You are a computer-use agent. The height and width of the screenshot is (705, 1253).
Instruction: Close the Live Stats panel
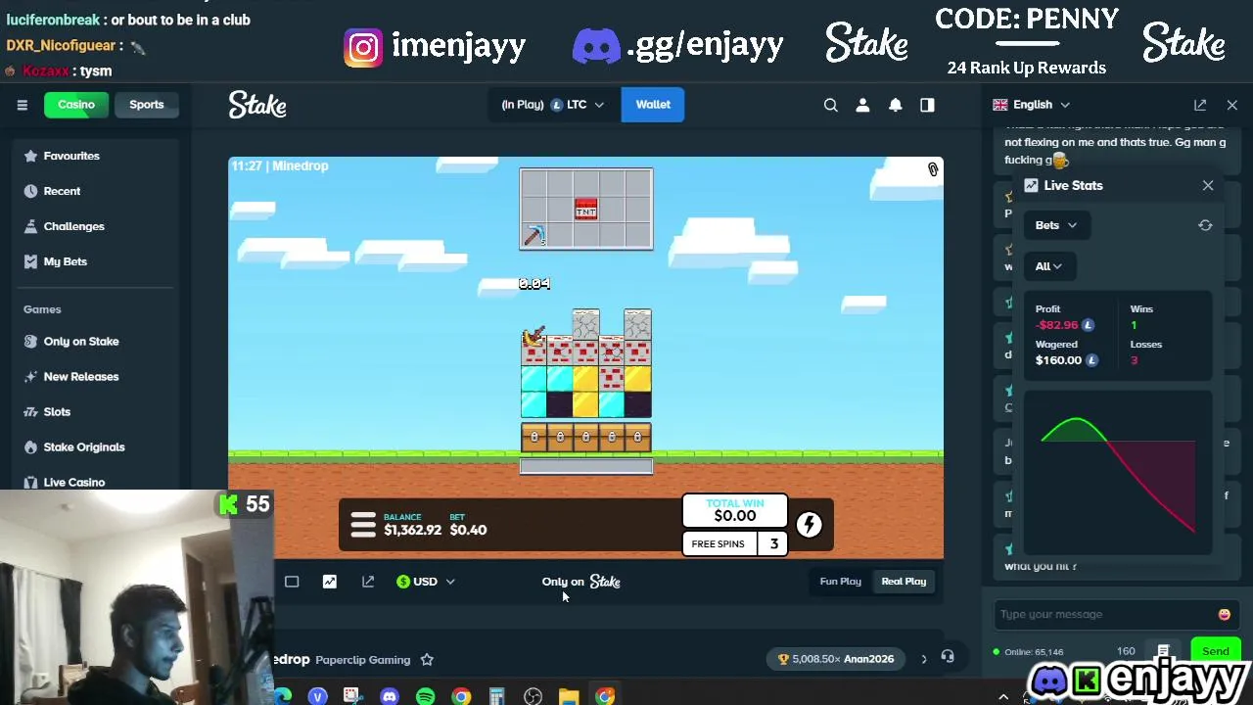coord(1208,185)
